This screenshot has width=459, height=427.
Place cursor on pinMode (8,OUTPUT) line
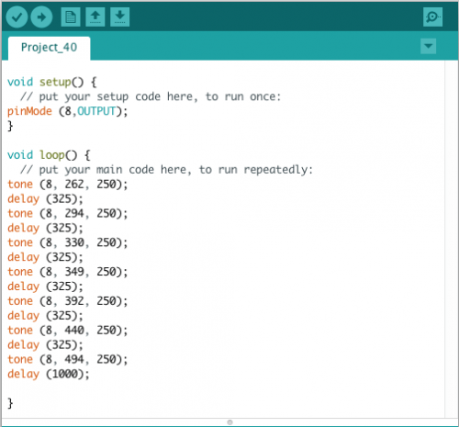point(67,111)
